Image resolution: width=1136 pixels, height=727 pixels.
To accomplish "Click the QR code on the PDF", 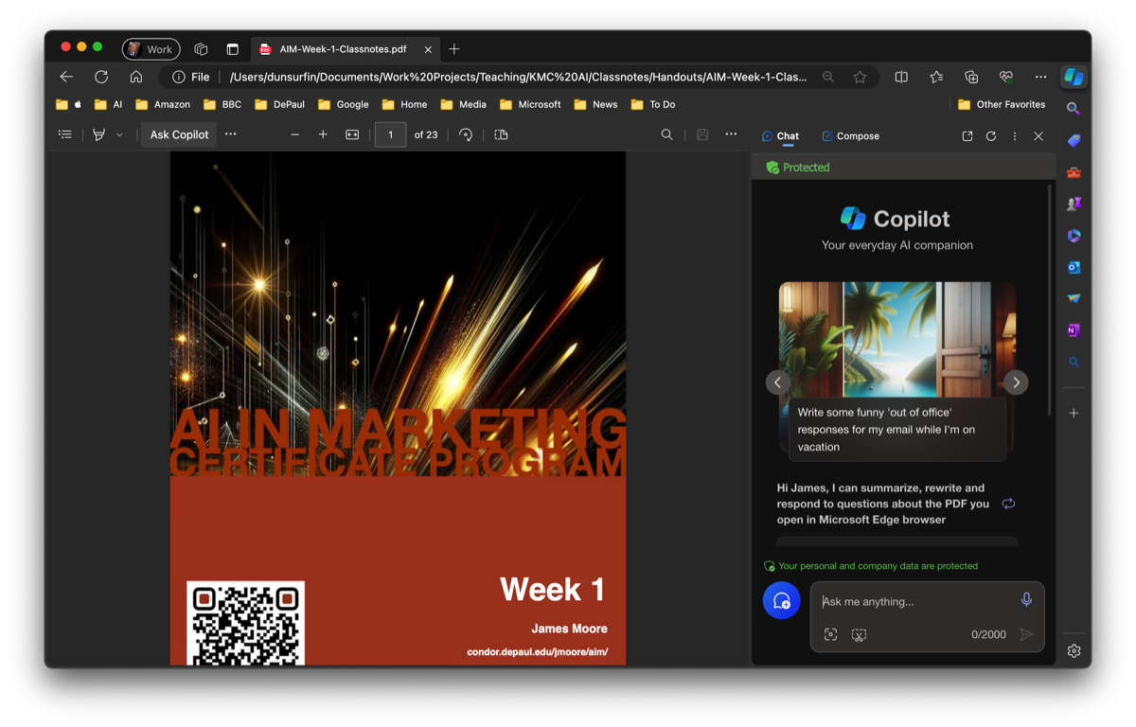I will [246, 623].
